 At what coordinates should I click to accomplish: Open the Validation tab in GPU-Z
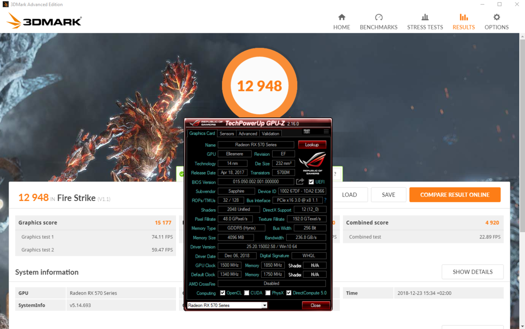pos(271,133)
